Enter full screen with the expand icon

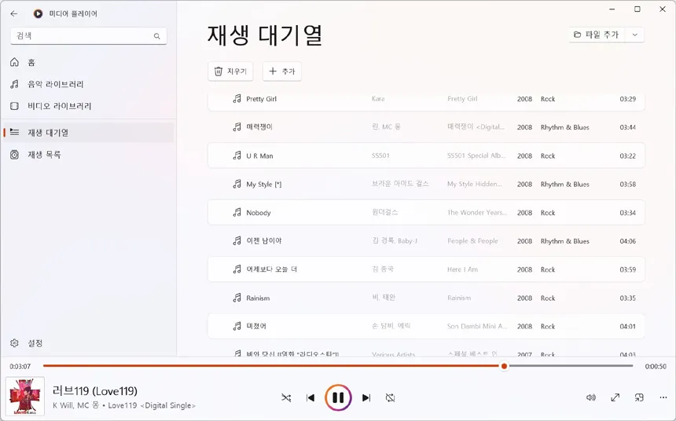[615, 397]
